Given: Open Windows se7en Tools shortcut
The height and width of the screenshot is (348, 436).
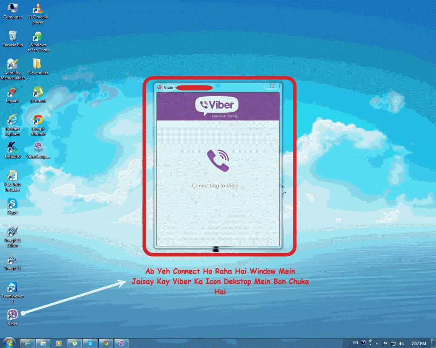Looking at the screenshot, I should pos(38,42).
